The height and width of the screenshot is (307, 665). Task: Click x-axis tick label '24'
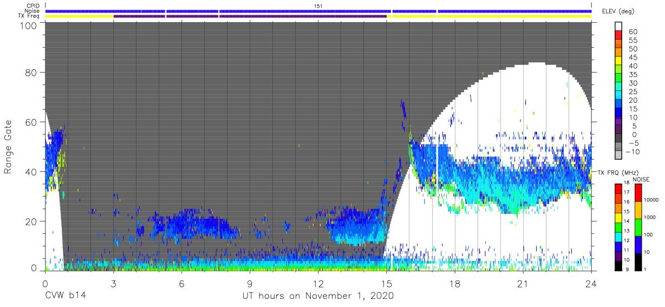coord(591,283)
